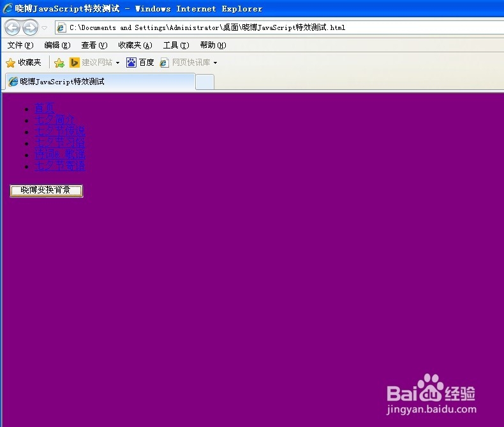
Task: Open a new blank tab
Action: point(205,82)
